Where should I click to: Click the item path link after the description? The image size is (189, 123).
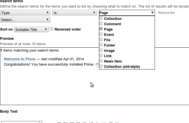point(97,64)
